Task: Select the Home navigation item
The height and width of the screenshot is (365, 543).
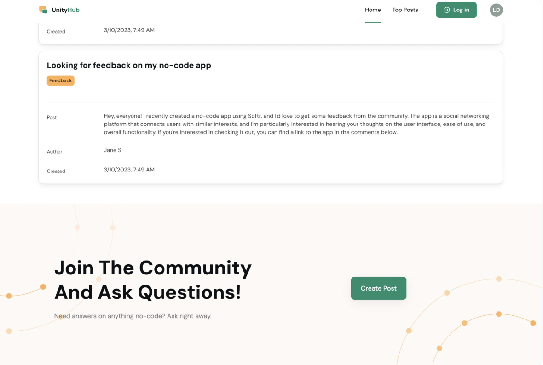Action: 373,10
